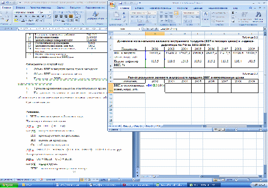The height and width of the screenshot is (188, 268).
Task: Click the Удалить cells button in Excel
Action: click(218, 17)
